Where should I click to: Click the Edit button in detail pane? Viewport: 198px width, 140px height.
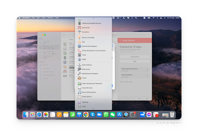147,98
